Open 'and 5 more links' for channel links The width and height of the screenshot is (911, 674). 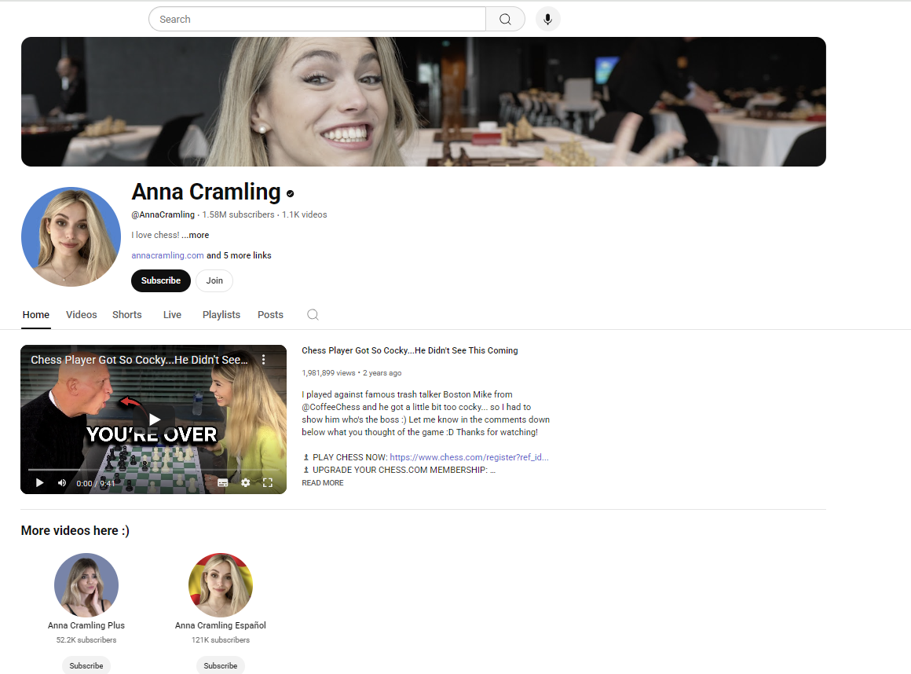239,255
